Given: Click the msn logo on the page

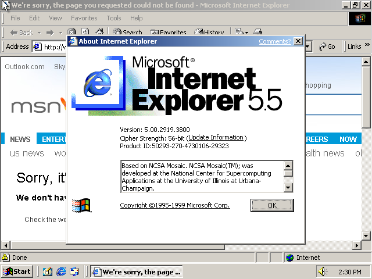Looking at the screenshot, I should coord(38,105).
